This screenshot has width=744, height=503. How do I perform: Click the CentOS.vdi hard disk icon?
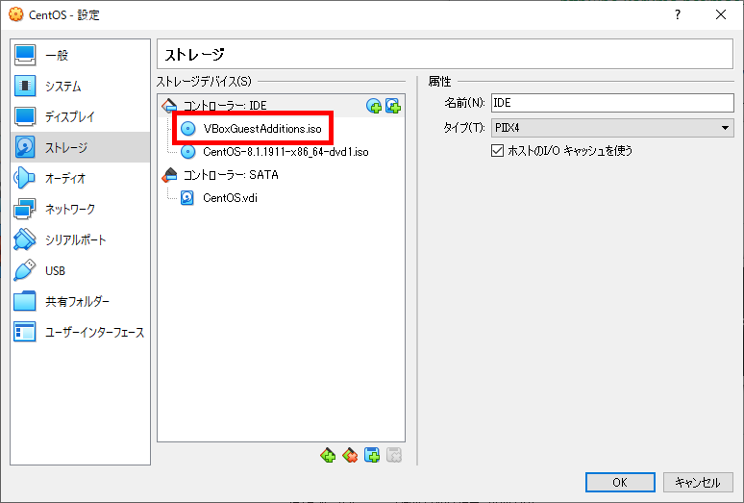pyautogui.click(x=187, y=198)
